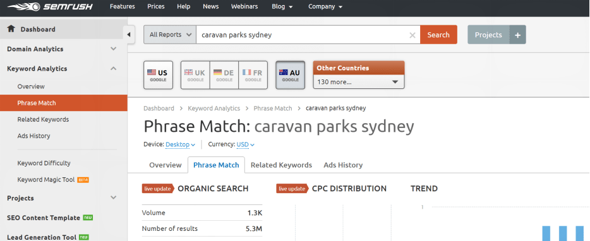Screen dimensions: 590x241
Task: Click the Dashboard home icon
Action: tap(11, 28)
